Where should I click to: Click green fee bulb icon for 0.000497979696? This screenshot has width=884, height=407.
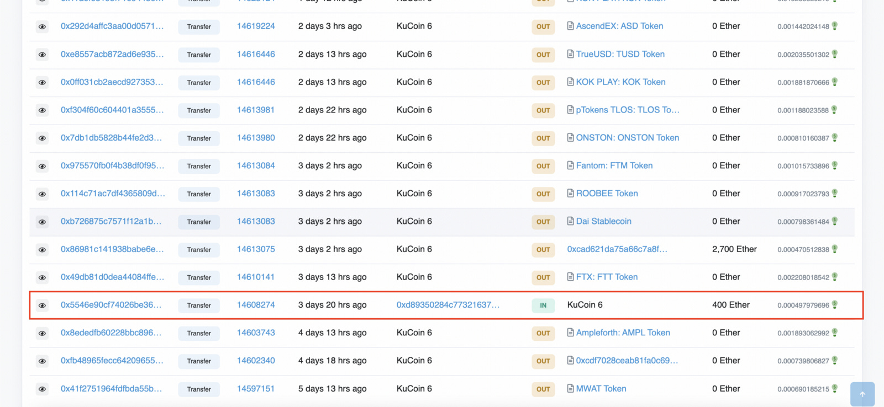point(835,305)
